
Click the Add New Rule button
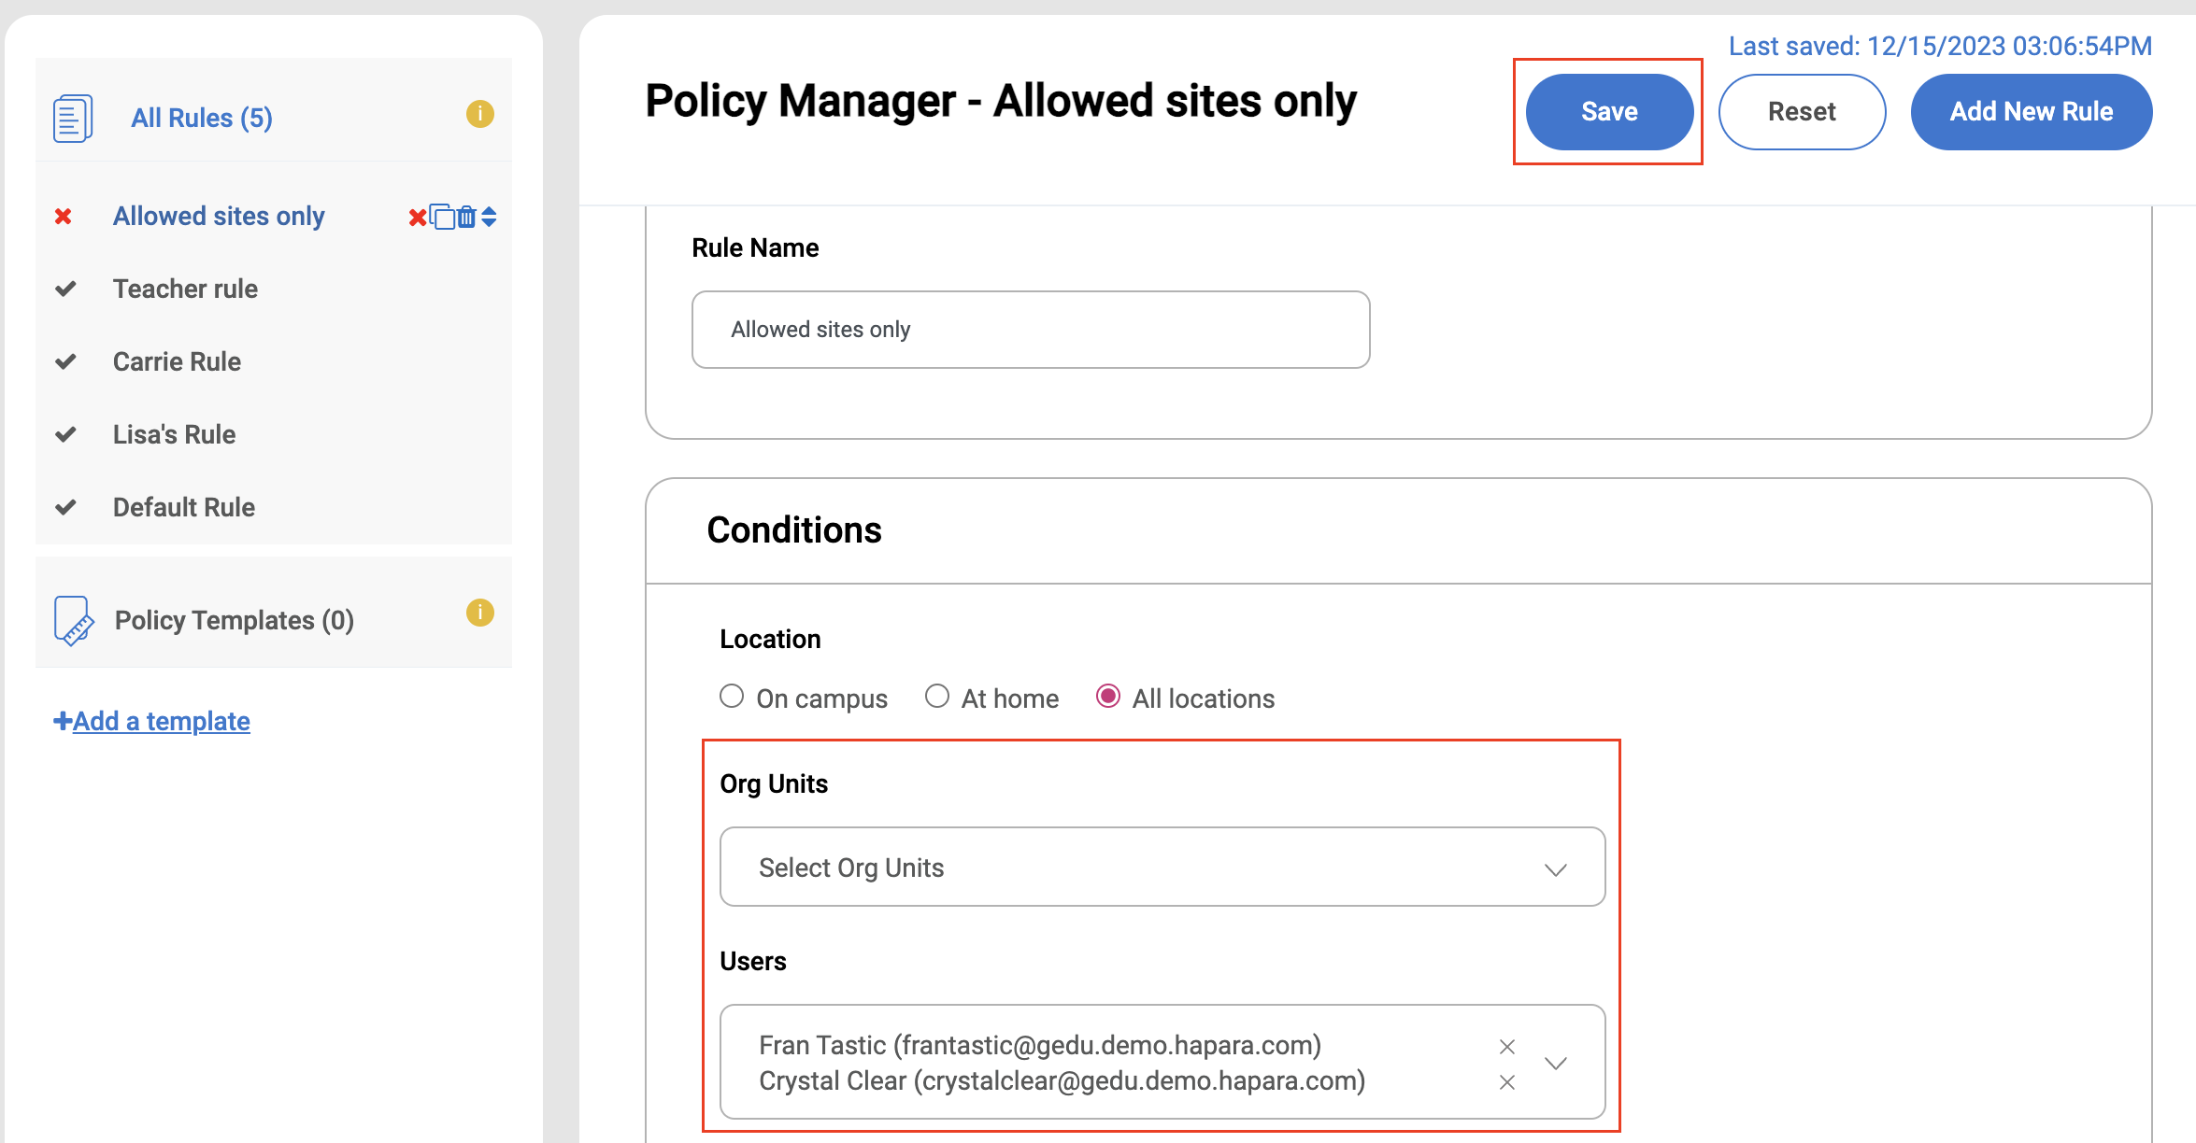2032,112
